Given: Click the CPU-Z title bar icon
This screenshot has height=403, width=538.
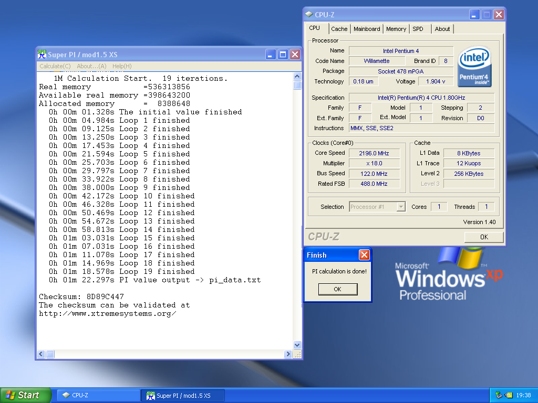Looking at the screenshot, I should [309, 14].
